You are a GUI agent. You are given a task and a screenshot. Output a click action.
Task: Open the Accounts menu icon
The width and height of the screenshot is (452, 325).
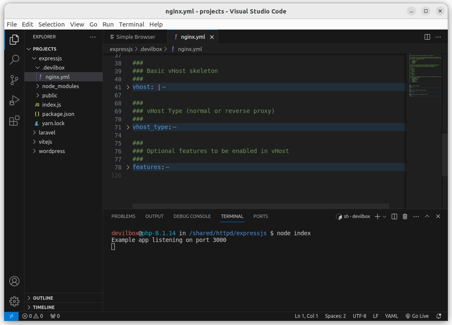pos(14,281)
